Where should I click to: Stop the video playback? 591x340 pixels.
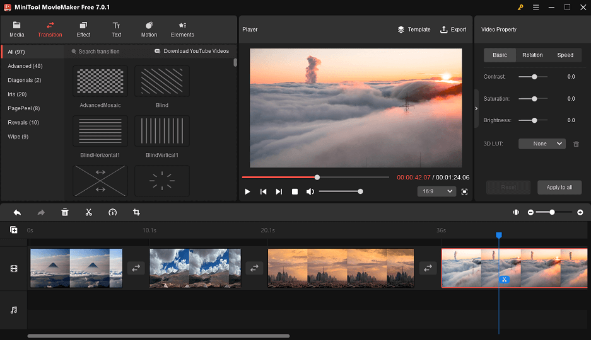click(x=295, y=191)
